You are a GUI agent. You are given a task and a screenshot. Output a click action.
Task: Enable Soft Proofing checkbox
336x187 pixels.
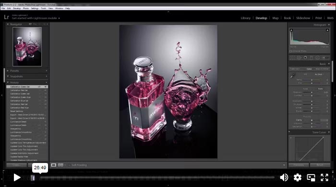click(69, 165)
